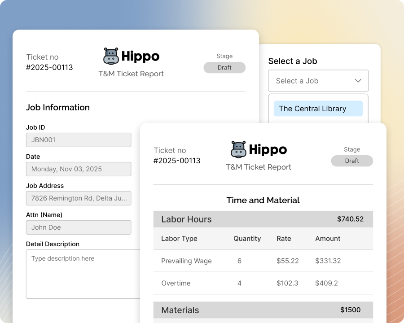Click the Materials section header
This screenshot has height=323, width=404.
[263, 310]
